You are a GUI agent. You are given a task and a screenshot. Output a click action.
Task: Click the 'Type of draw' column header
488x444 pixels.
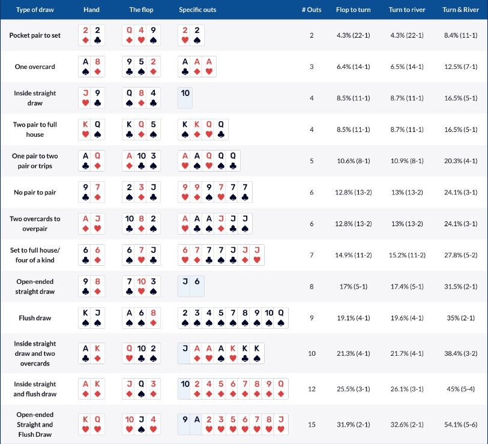pos(35,10)
